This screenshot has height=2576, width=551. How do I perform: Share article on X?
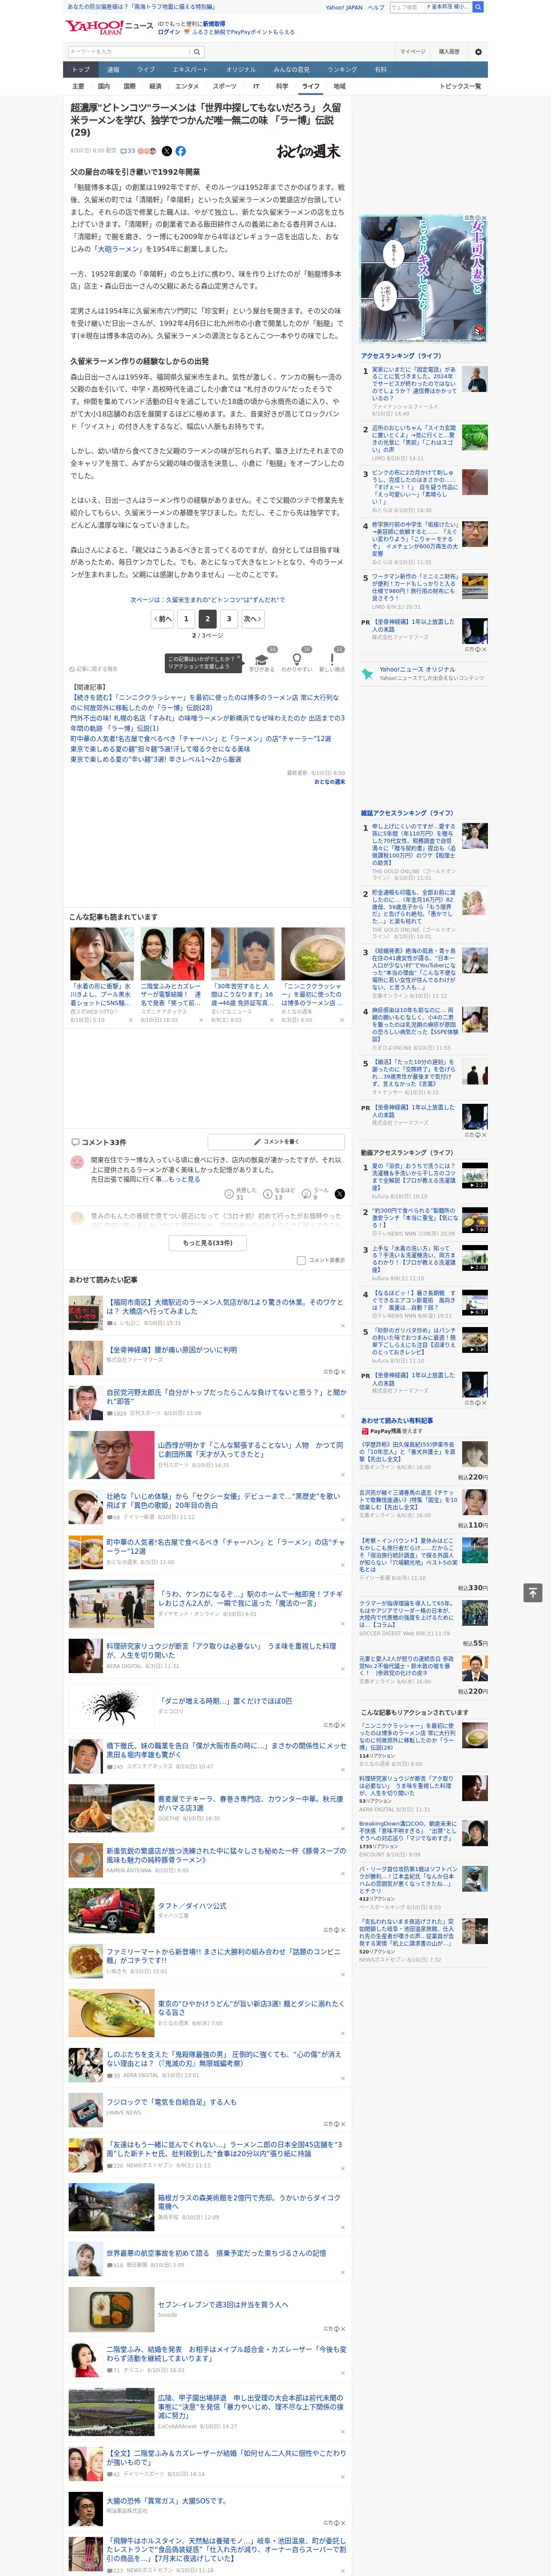(x=167, y=151)
